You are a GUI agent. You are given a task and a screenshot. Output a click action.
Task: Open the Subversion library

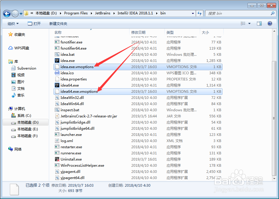pos(24,68)
